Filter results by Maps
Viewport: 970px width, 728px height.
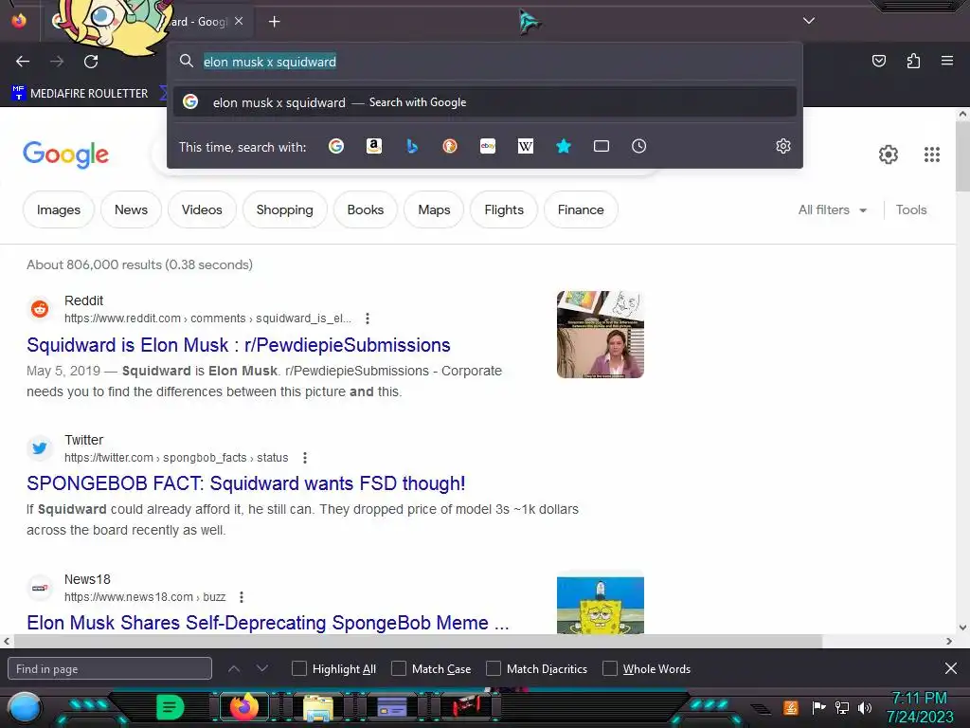tap(434, 209)
